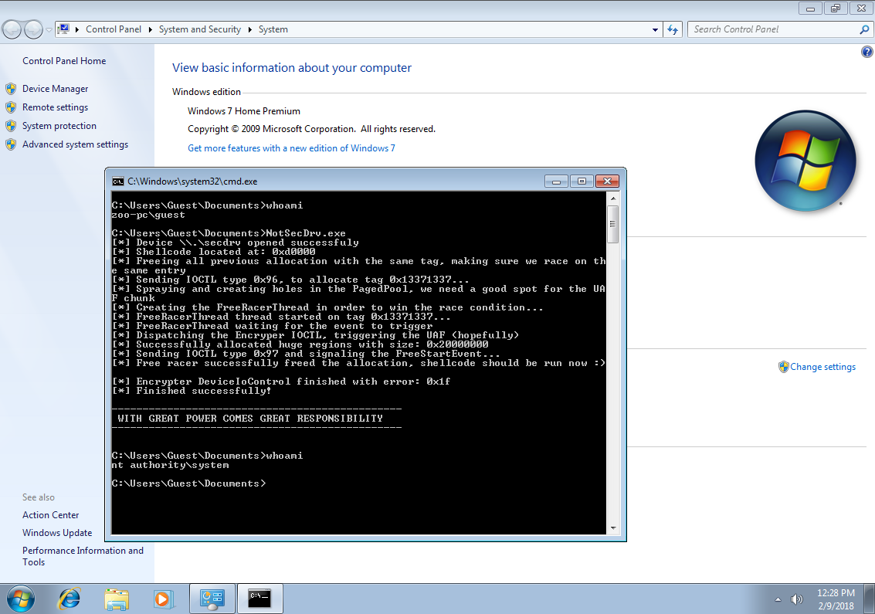Viewport: 875px width, 614px height.
Task: Click the address bar refresh button
Action: coord(673,29)
